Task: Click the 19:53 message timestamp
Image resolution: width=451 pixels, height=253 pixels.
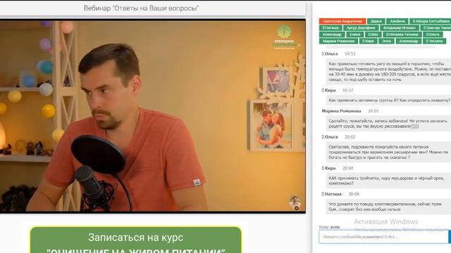Action: coord(350,53)
